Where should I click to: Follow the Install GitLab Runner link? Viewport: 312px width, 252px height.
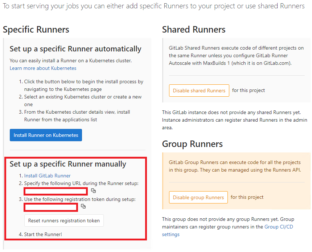pos(48,176)
